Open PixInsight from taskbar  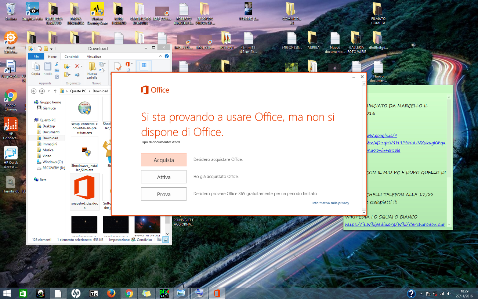(164, 293)
